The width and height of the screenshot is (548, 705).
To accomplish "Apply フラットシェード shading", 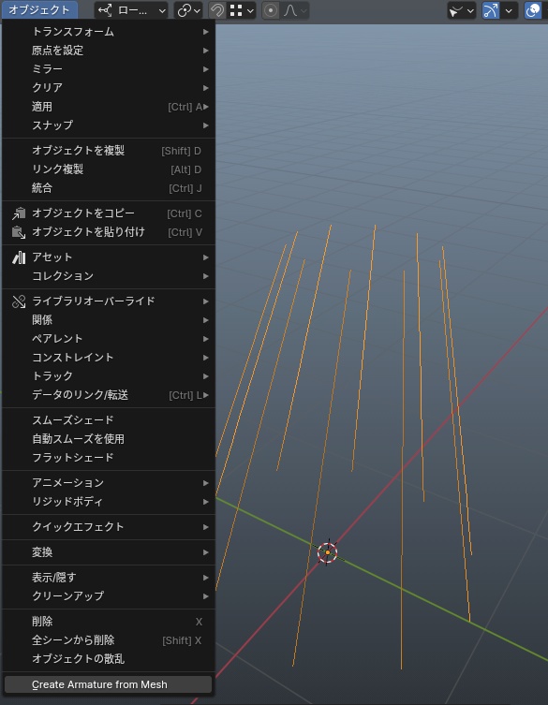I will point(109,457).
